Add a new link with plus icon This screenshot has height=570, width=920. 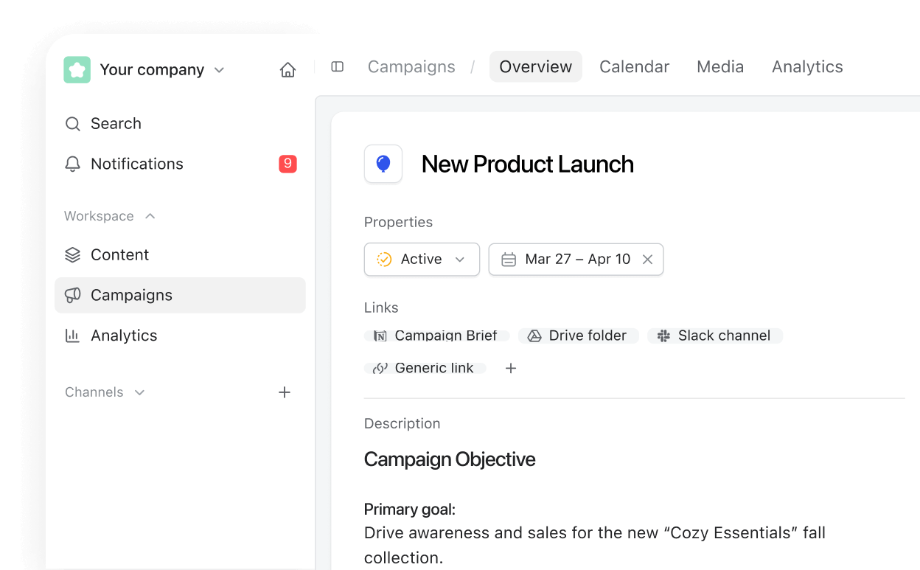(x=511, y=368)
